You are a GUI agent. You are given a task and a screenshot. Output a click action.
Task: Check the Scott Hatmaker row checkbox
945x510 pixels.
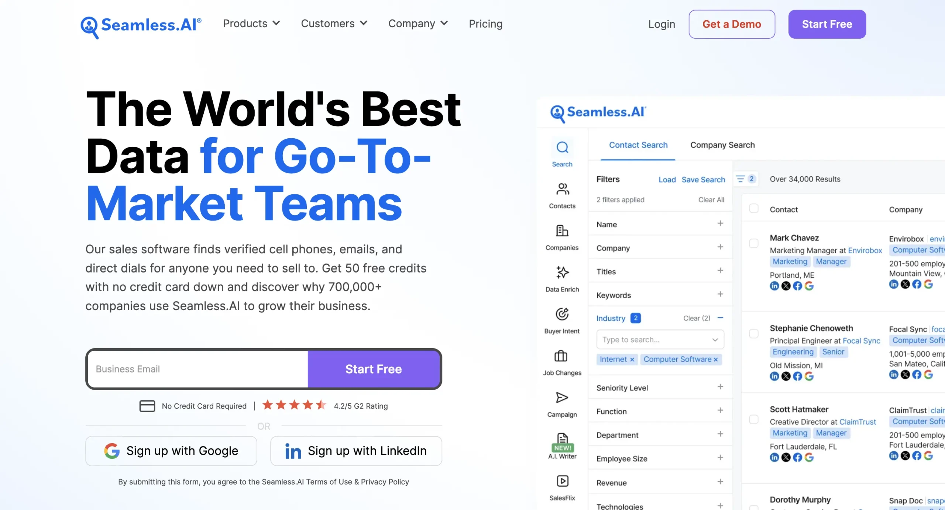pyautogui.click(x=754, y=419)
